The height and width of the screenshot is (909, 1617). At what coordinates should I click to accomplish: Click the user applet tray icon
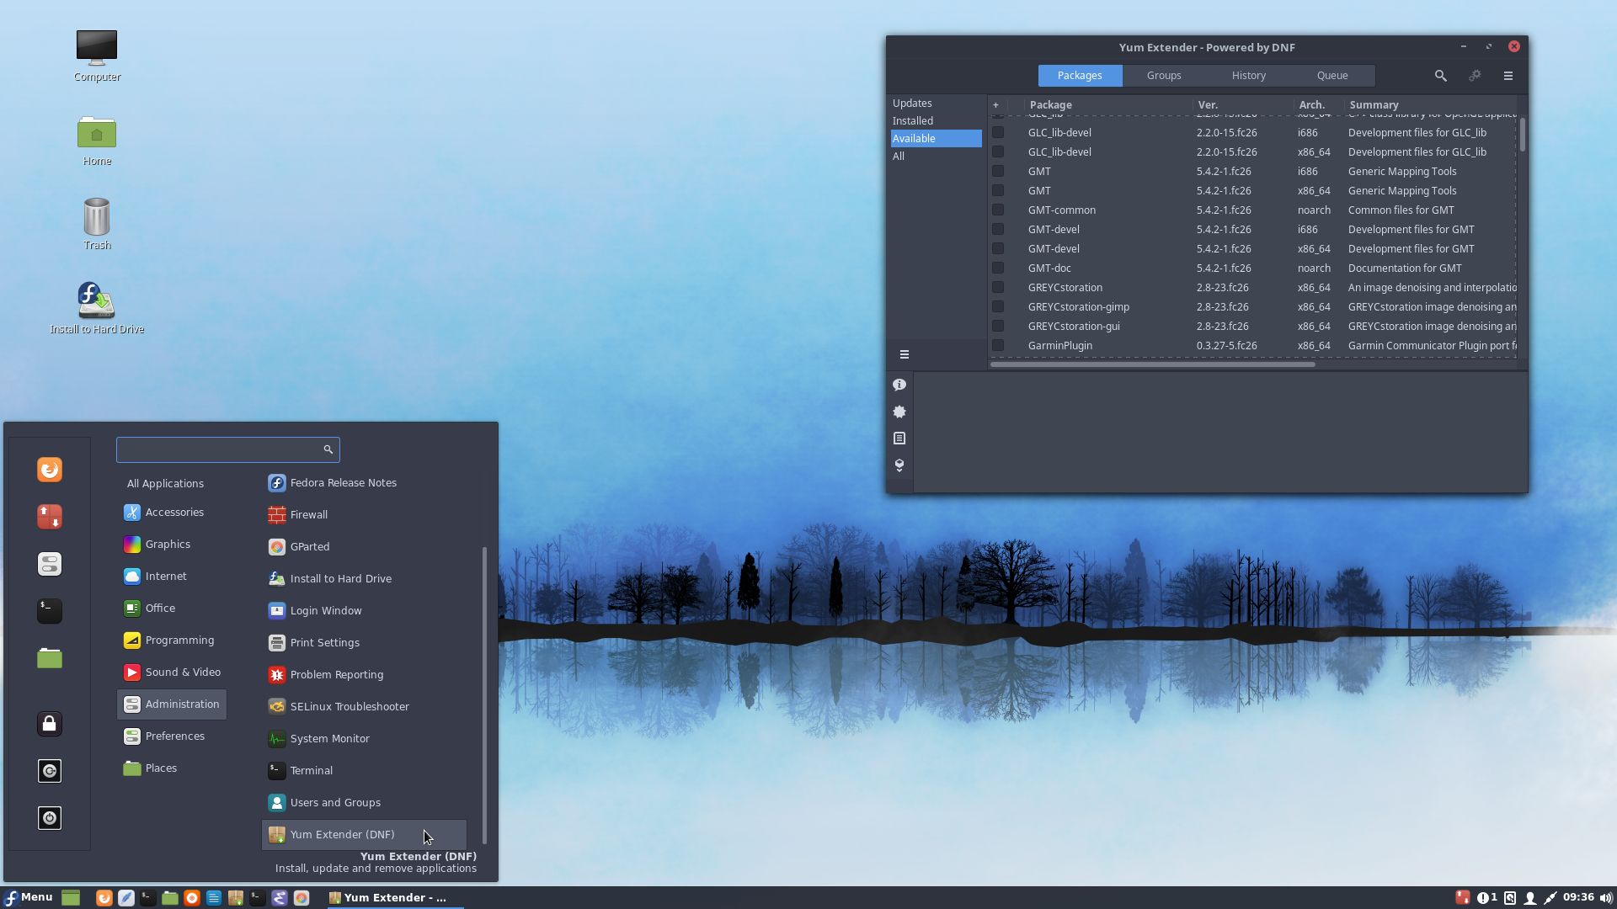[x=1530, y=898]
